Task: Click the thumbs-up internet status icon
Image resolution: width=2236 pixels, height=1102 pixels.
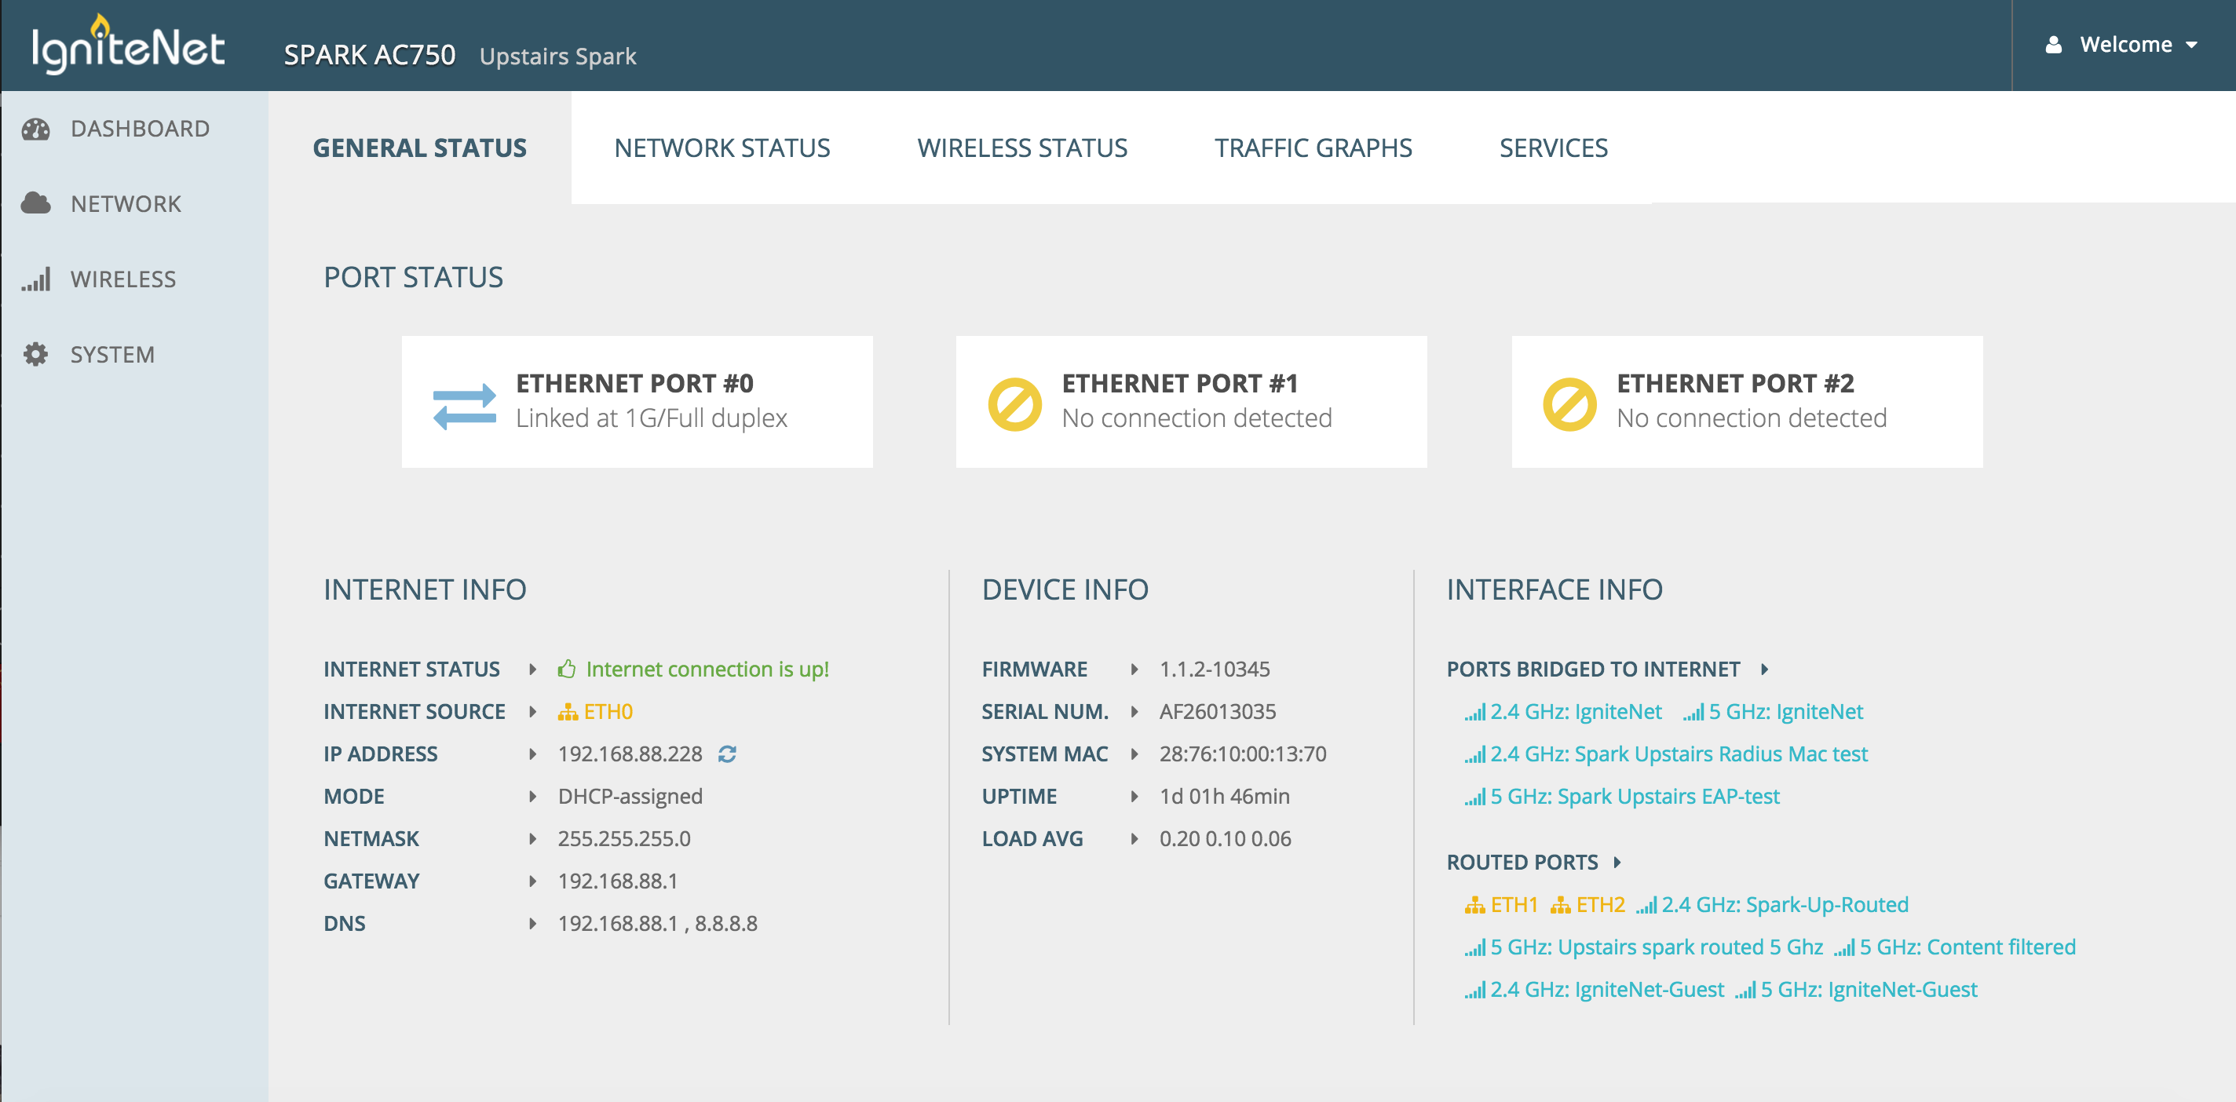Action: (x=567, y=669)
